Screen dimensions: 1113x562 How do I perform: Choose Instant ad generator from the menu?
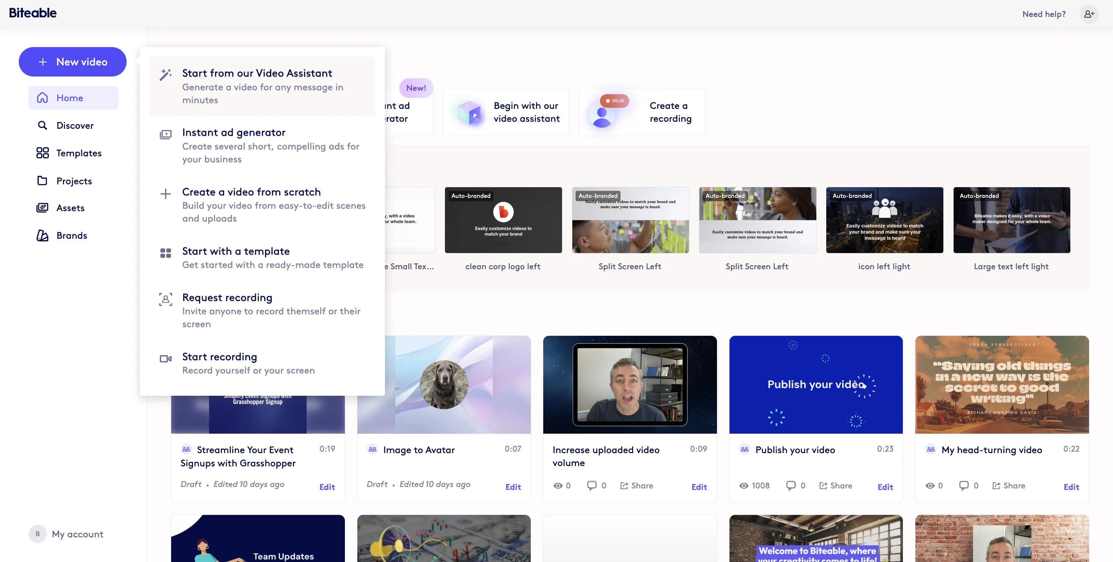pyautogui.click(x=234, y=132)
